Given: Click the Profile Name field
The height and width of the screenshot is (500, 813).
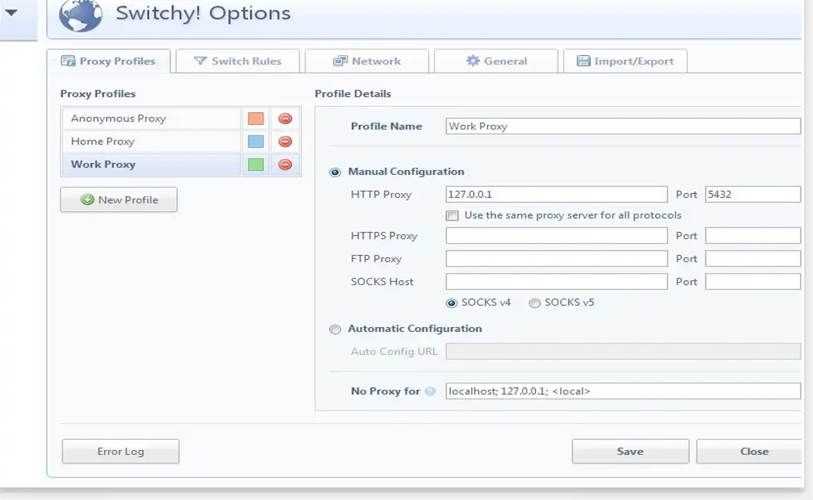Looking at the screenshot, I should click(x=623, y=126).
